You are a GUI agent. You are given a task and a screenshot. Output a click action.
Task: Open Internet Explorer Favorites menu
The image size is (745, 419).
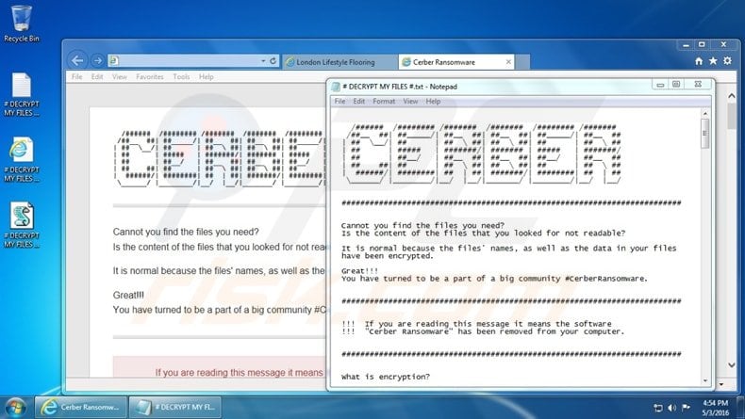tap(150, 77)
